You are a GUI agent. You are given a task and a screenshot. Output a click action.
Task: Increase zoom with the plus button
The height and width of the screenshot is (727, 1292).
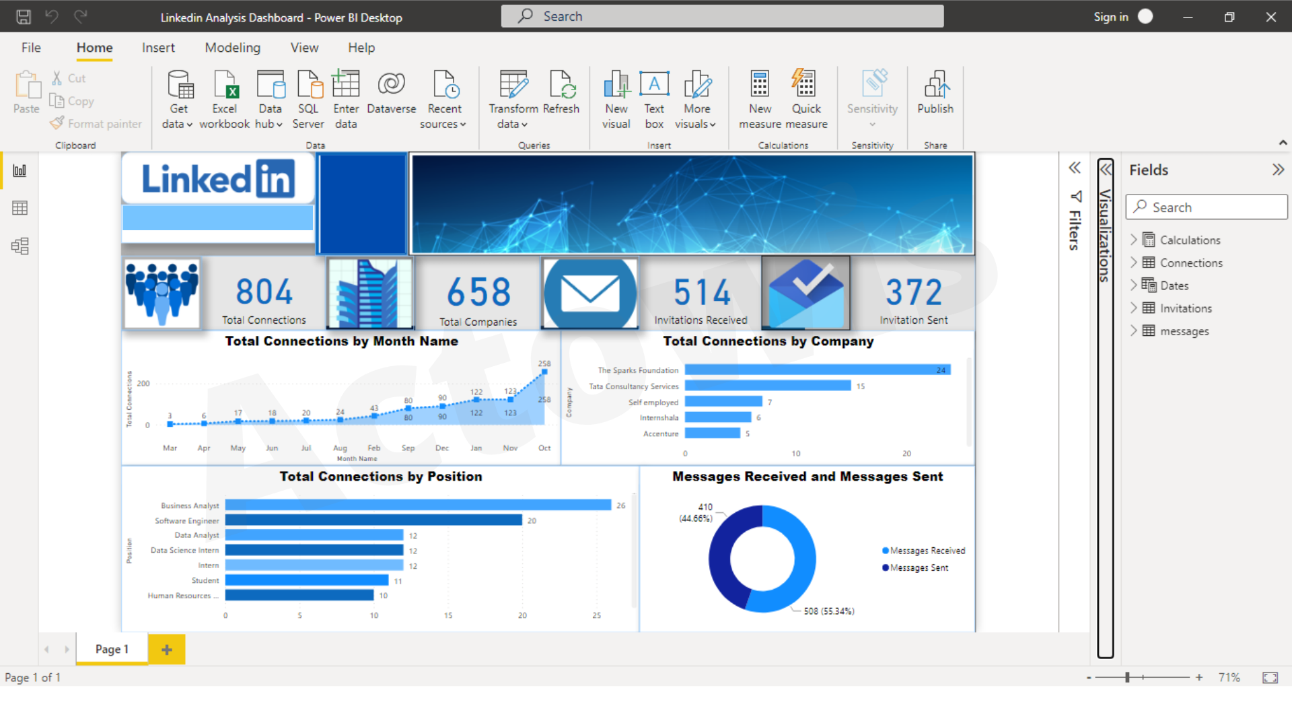[x=1199, y=677]
